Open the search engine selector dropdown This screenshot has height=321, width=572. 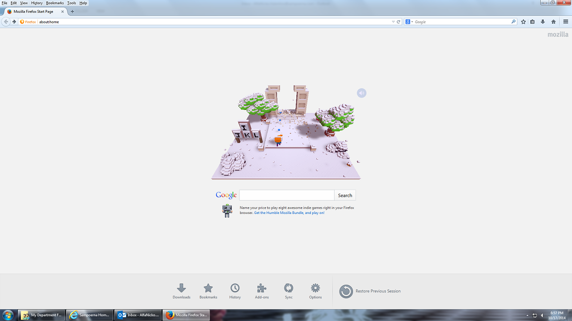409,22
